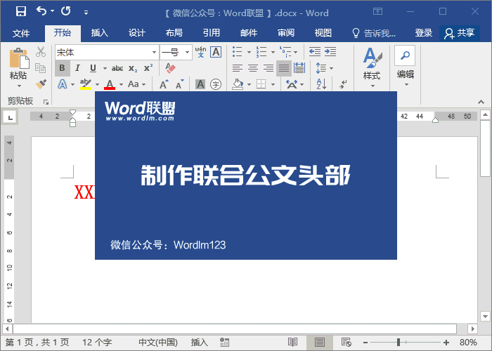Open the 编辑 (Editing) group button
This screenshot has height=351, width=492.
coord(405,67)
